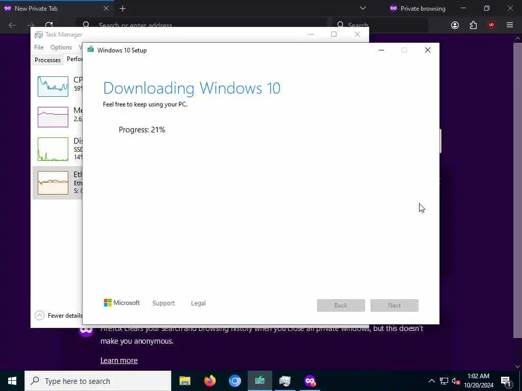522x391 pixels.
Task: Click the Firefox address bar
Action: [201, 25]
